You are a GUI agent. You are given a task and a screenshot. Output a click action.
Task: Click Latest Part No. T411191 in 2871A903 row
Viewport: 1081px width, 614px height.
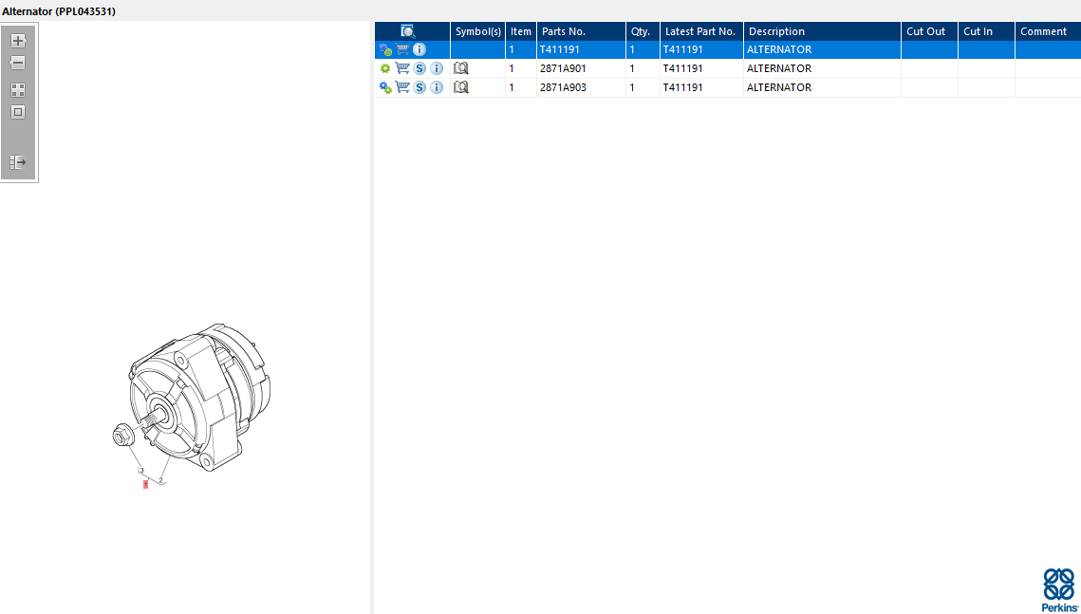point(683,87)
